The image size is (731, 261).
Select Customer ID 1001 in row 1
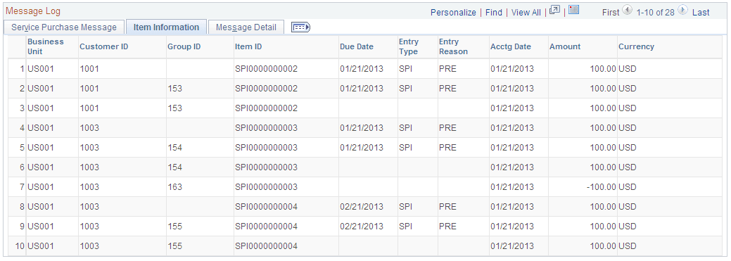coord(89,69)
